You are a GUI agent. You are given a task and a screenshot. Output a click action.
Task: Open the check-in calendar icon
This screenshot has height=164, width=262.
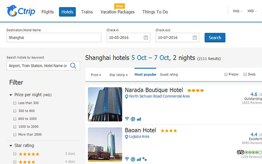click(x=146, y=38)
